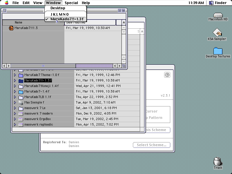Click folder icon of masswerk raphsodic
Screen dimensions: 232x174
coord(21,125)
